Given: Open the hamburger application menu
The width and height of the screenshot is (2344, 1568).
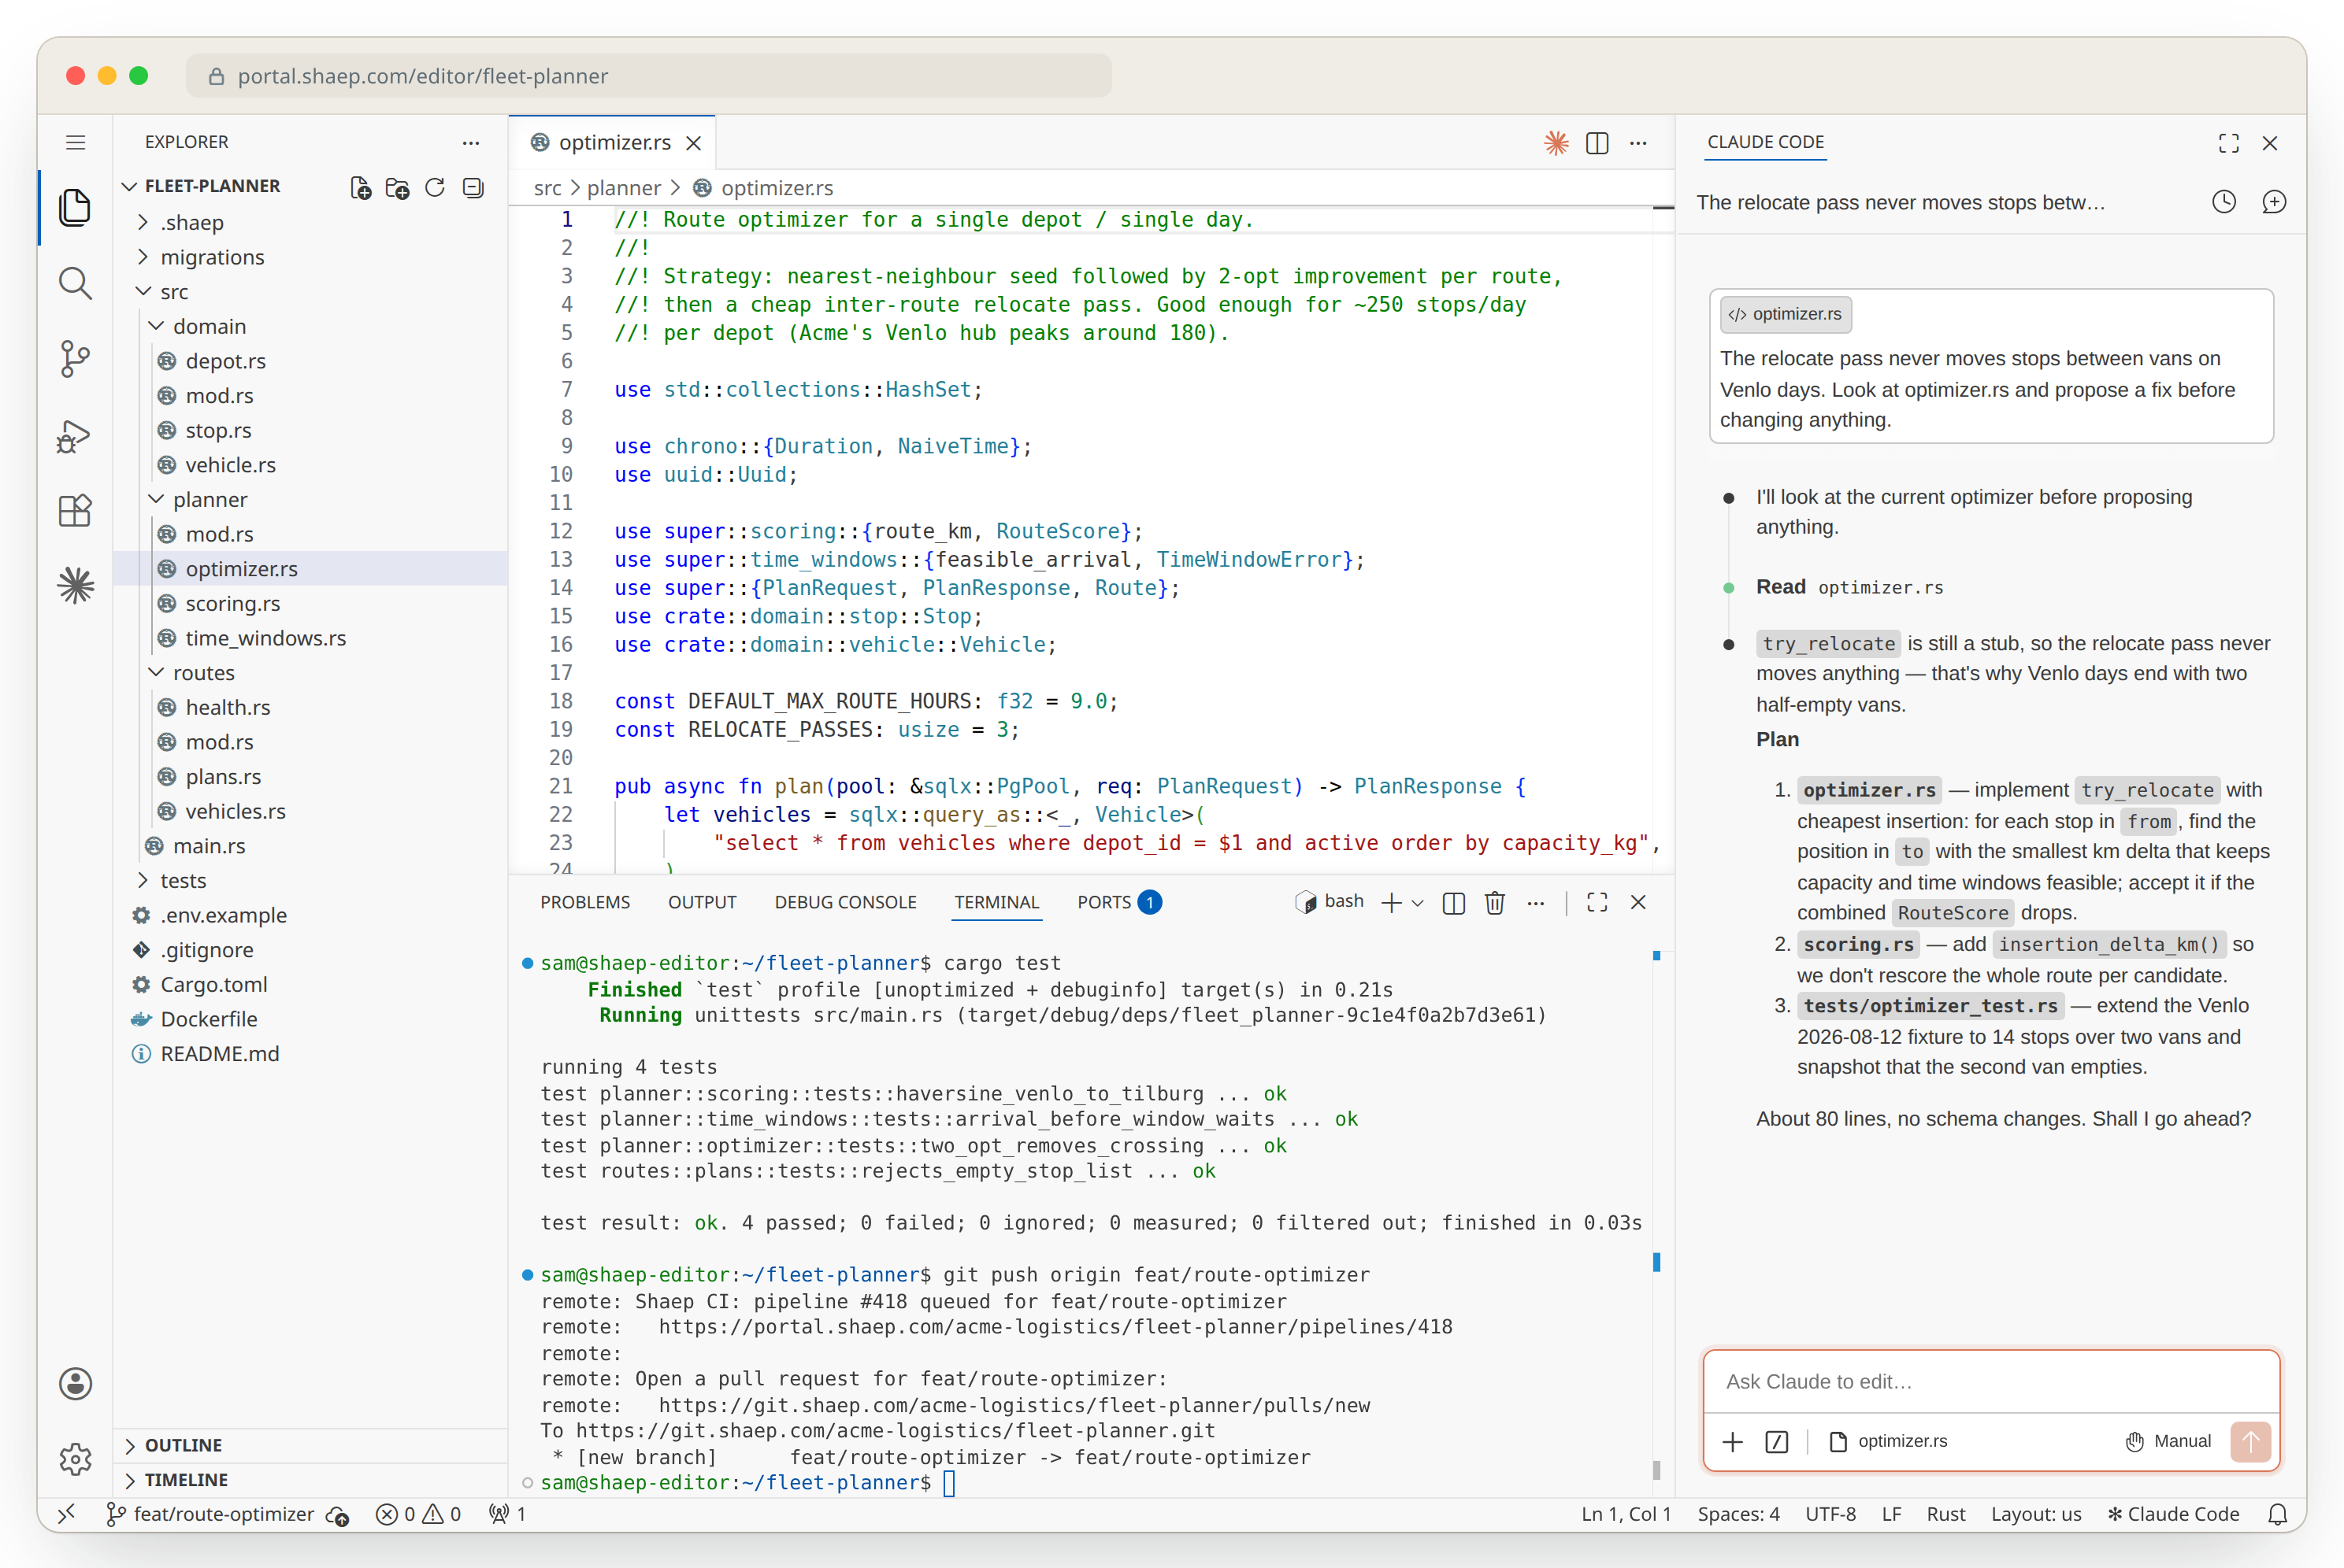Looking at the screenshot, I should click(75, 142).
